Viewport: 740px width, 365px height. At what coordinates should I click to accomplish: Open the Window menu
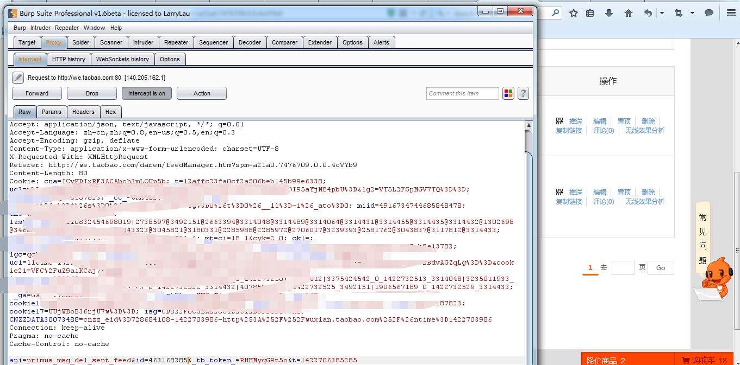pos(94,28)
